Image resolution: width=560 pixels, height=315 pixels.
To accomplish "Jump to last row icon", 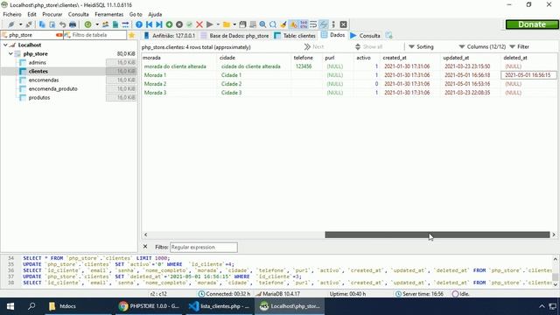I will 159,24.
